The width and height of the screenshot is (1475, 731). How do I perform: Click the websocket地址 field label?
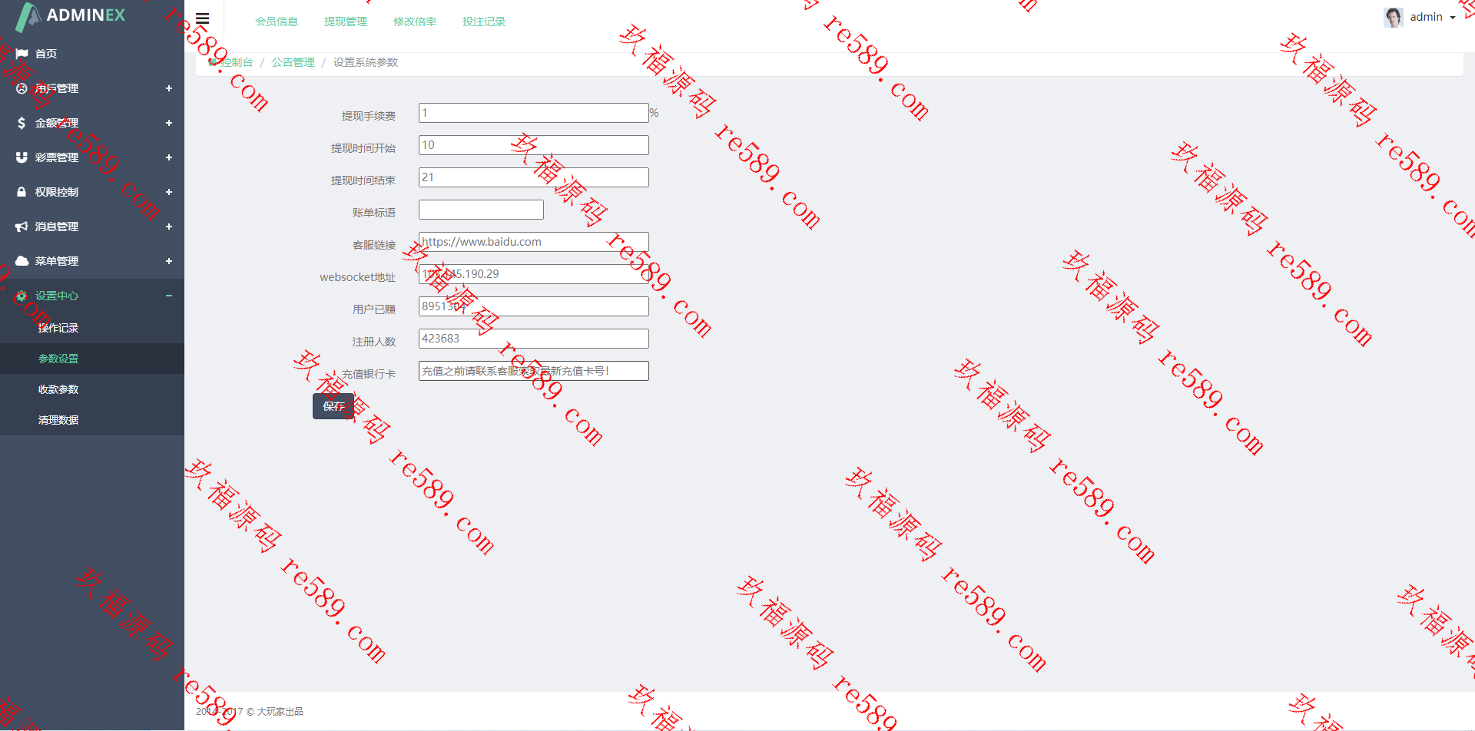click(358, 277)
